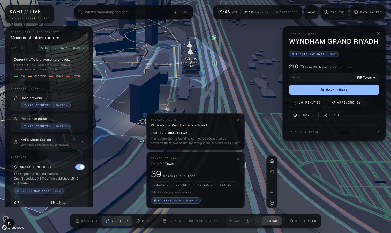Screen dimensions: 391x233
Task: Expand the Data Provenance section
Action: 334,132
